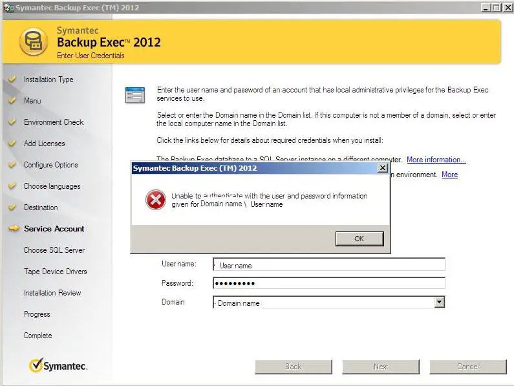Click the 'Password:' label
This screenshot has width=514, height=386.
point(177,283)
